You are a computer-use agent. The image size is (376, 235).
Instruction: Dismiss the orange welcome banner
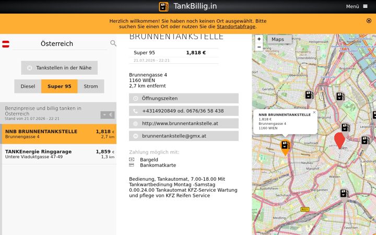(x=369, y=21)
